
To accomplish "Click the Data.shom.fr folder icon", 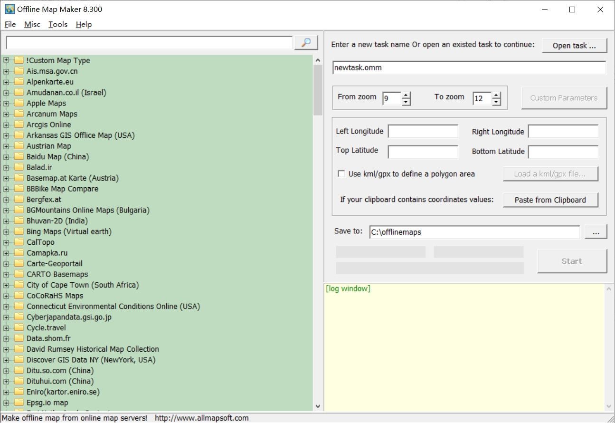I will point(19,338).
